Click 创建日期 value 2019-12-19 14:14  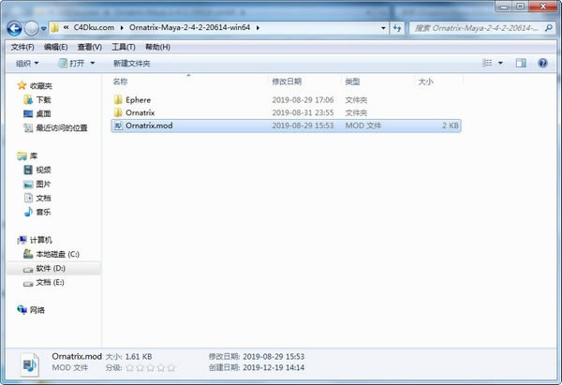click(x=274, y=367)
